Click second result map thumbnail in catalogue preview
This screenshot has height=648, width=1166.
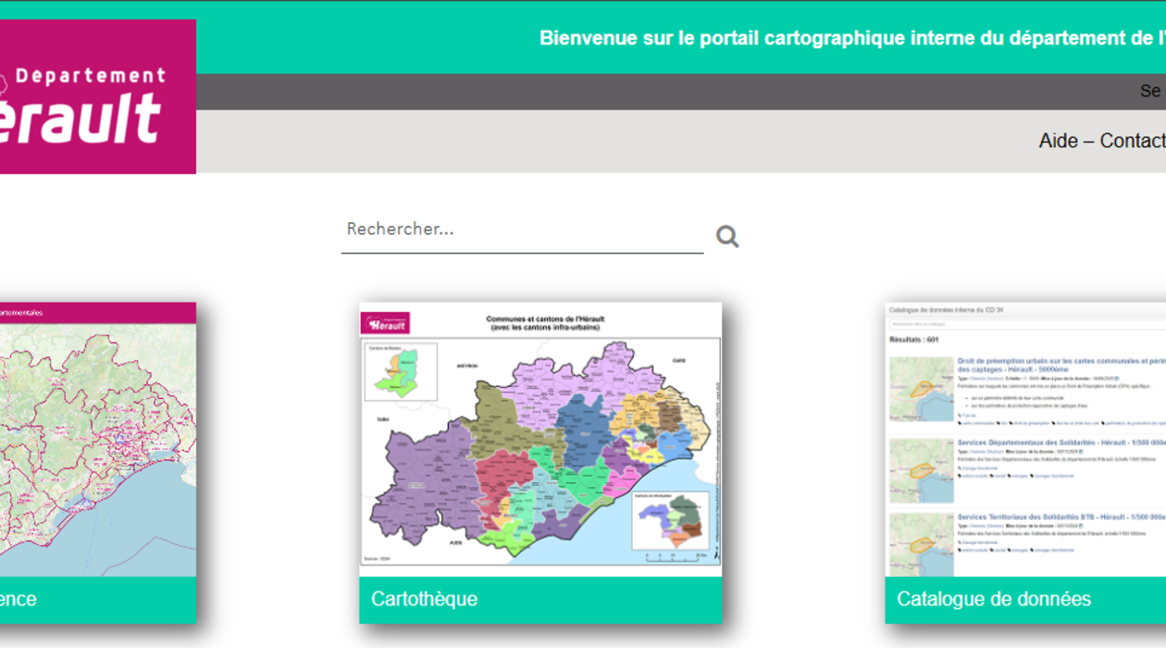pyautogui.click(x=921, y=470)
